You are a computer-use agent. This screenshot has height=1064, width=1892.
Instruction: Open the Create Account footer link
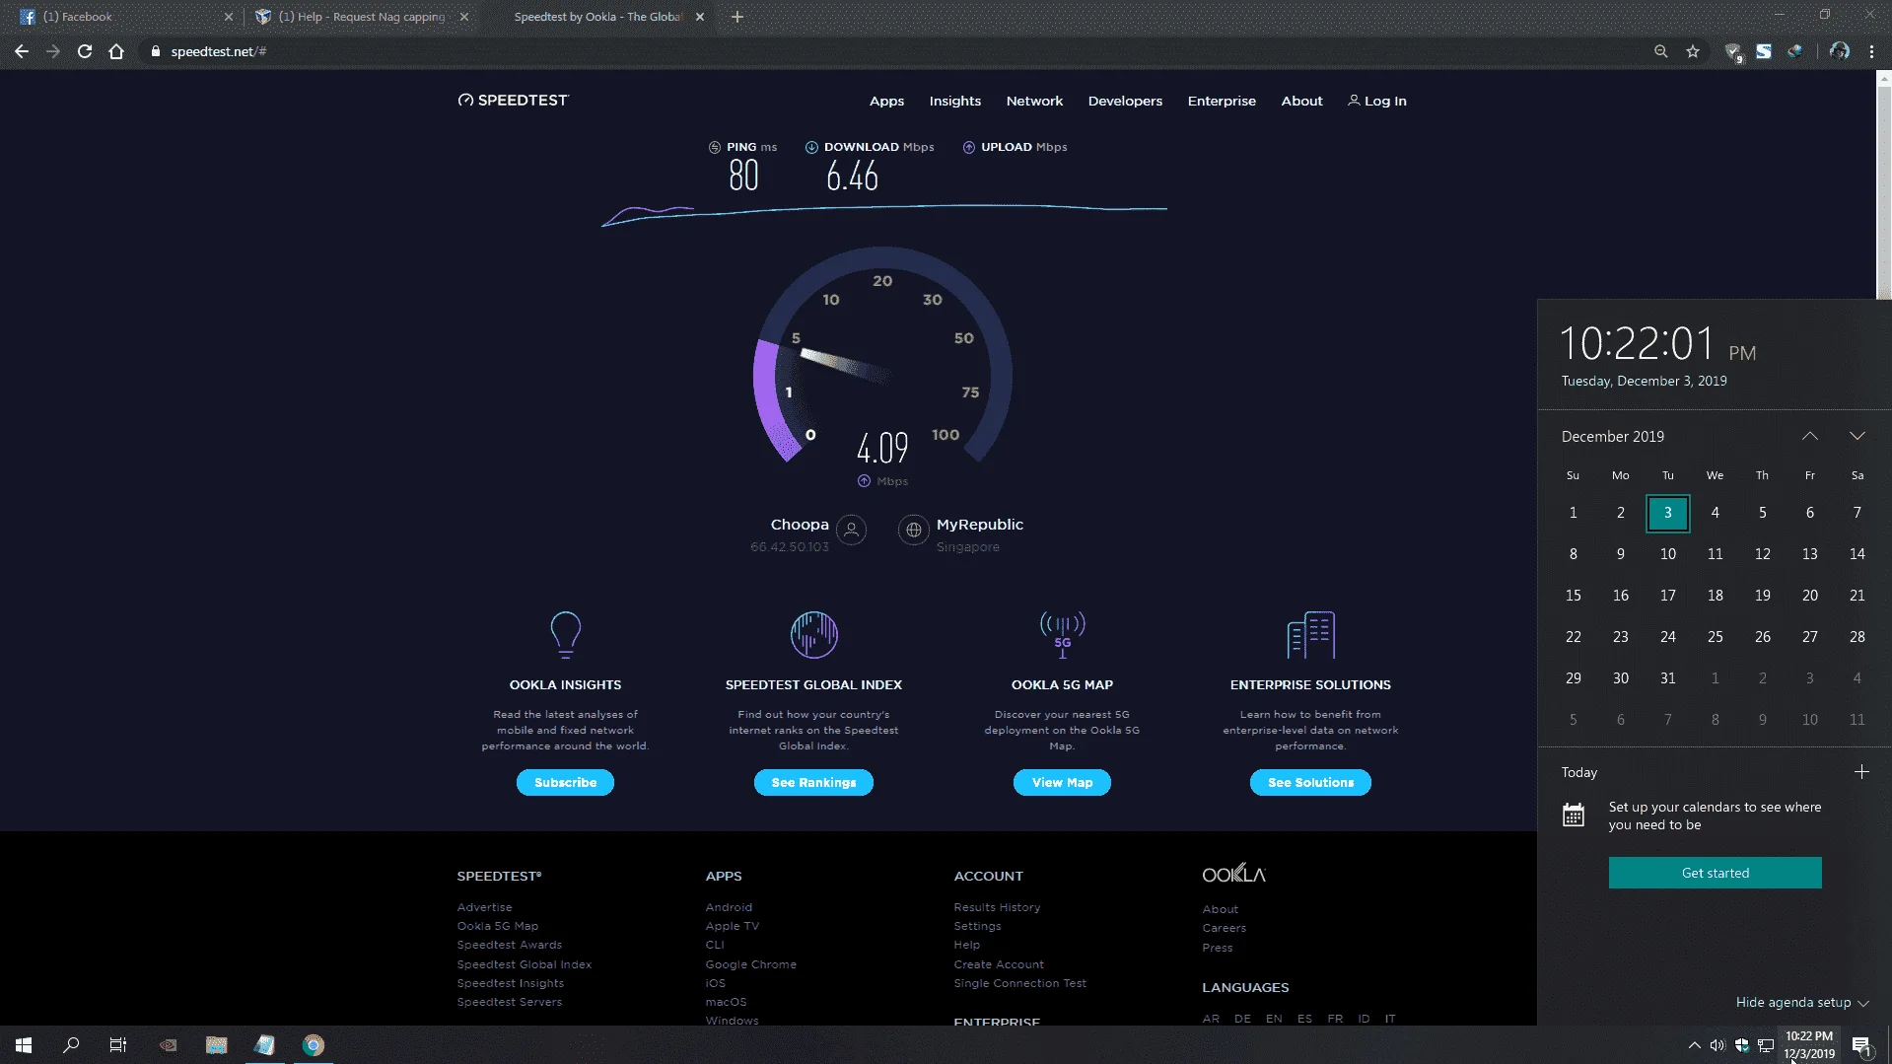(998, 964)
